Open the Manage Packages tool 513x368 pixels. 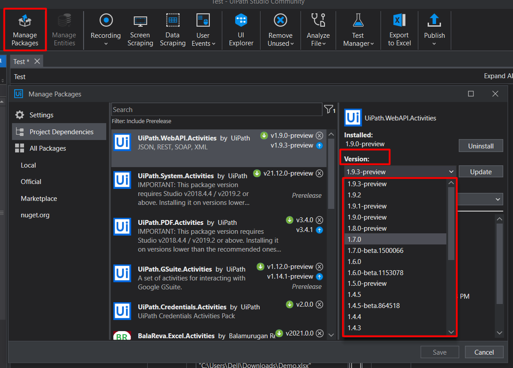(x=25, y=30)
